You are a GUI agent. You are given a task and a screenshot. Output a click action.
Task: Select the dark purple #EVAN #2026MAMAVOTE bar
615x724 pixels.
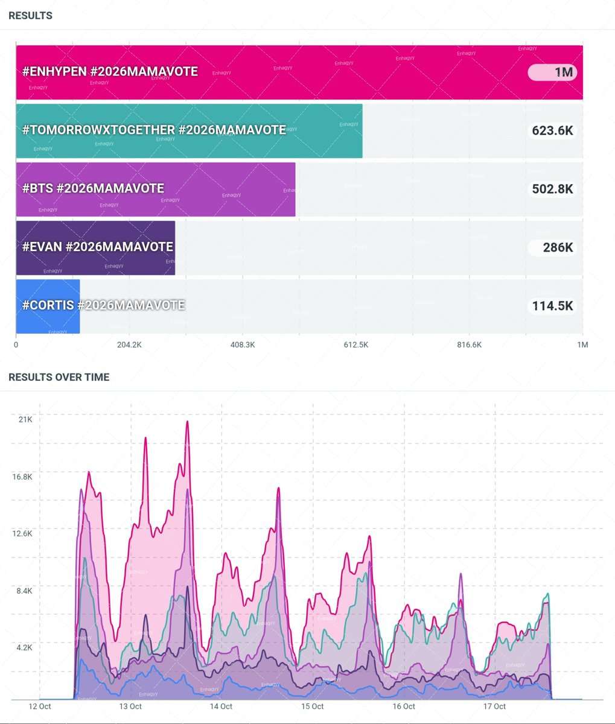coord(95,248)
